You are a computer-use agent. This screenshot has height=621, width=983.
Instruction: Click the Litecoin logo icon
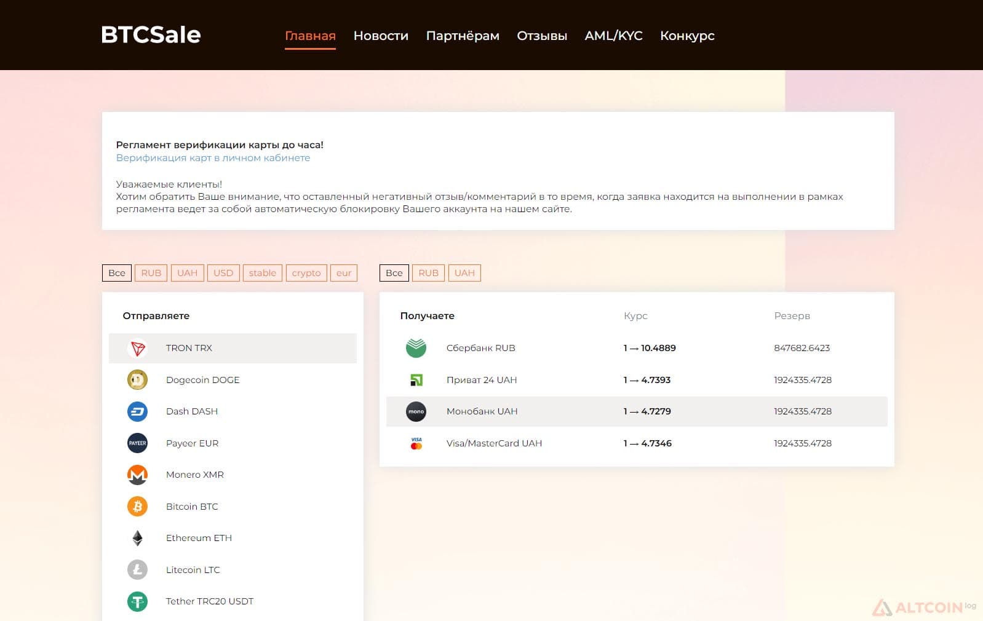coord(138,570)
